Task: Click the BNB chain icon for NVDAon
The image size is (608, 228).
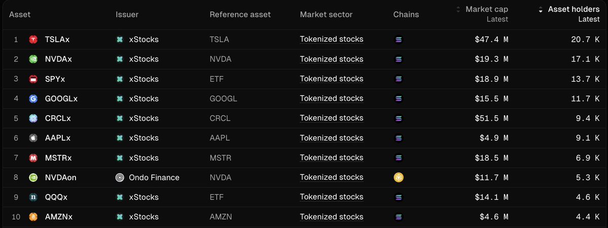Action: tap(398, 178)
